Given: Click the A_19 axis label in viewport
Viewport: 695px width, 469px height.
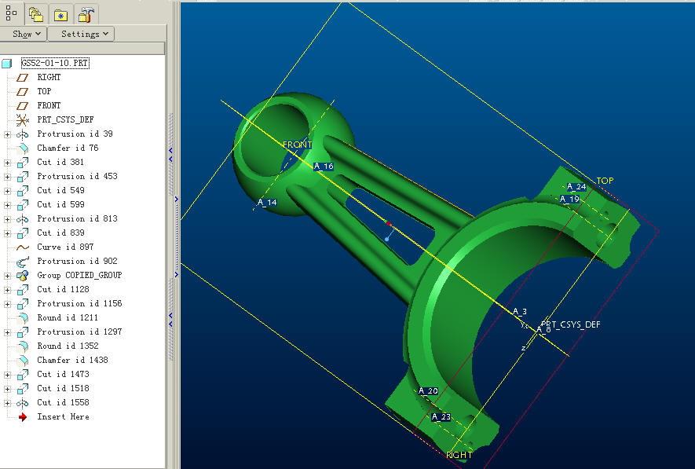Looking at the screenshot, I should tap(569, 199).
